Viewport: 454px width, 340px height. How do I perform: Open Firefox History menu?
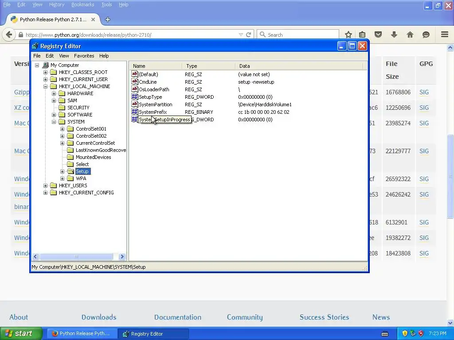(56, 4)
